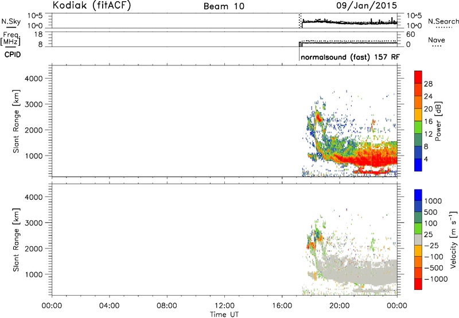Screen dimensions: 459x318
Task: Click the 'Kodiak (fitACF)' title text
Action: pyautogui.click(x=92, y=6)
